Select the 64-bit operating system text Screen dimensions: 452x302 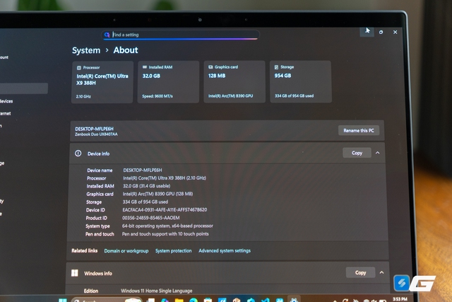coord(167,226)
